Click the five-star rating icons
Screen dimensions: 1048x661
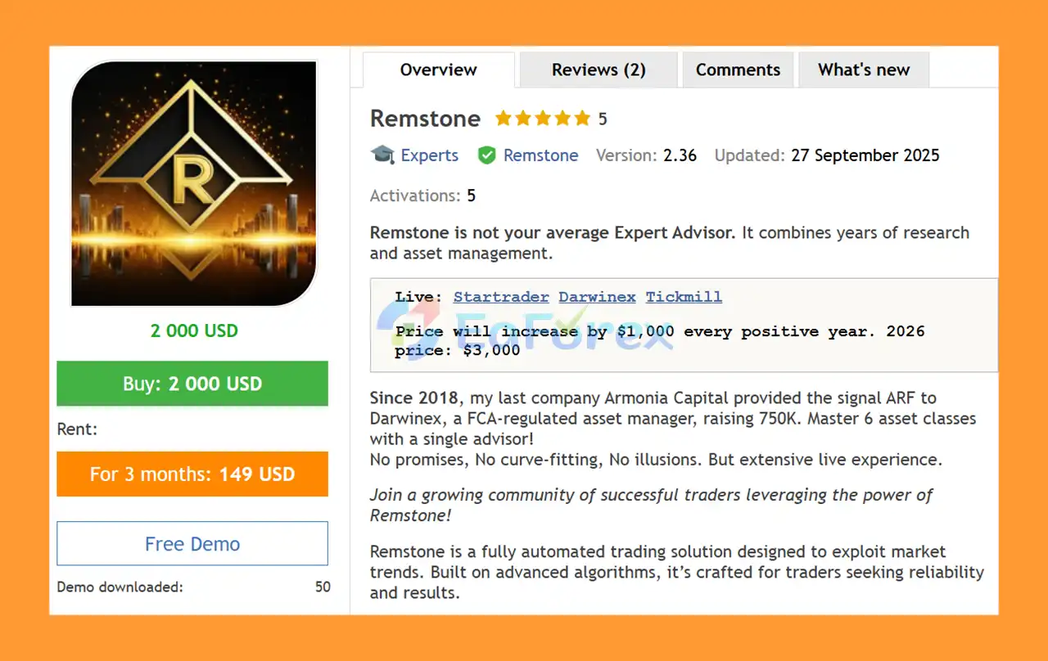(543, 119)
